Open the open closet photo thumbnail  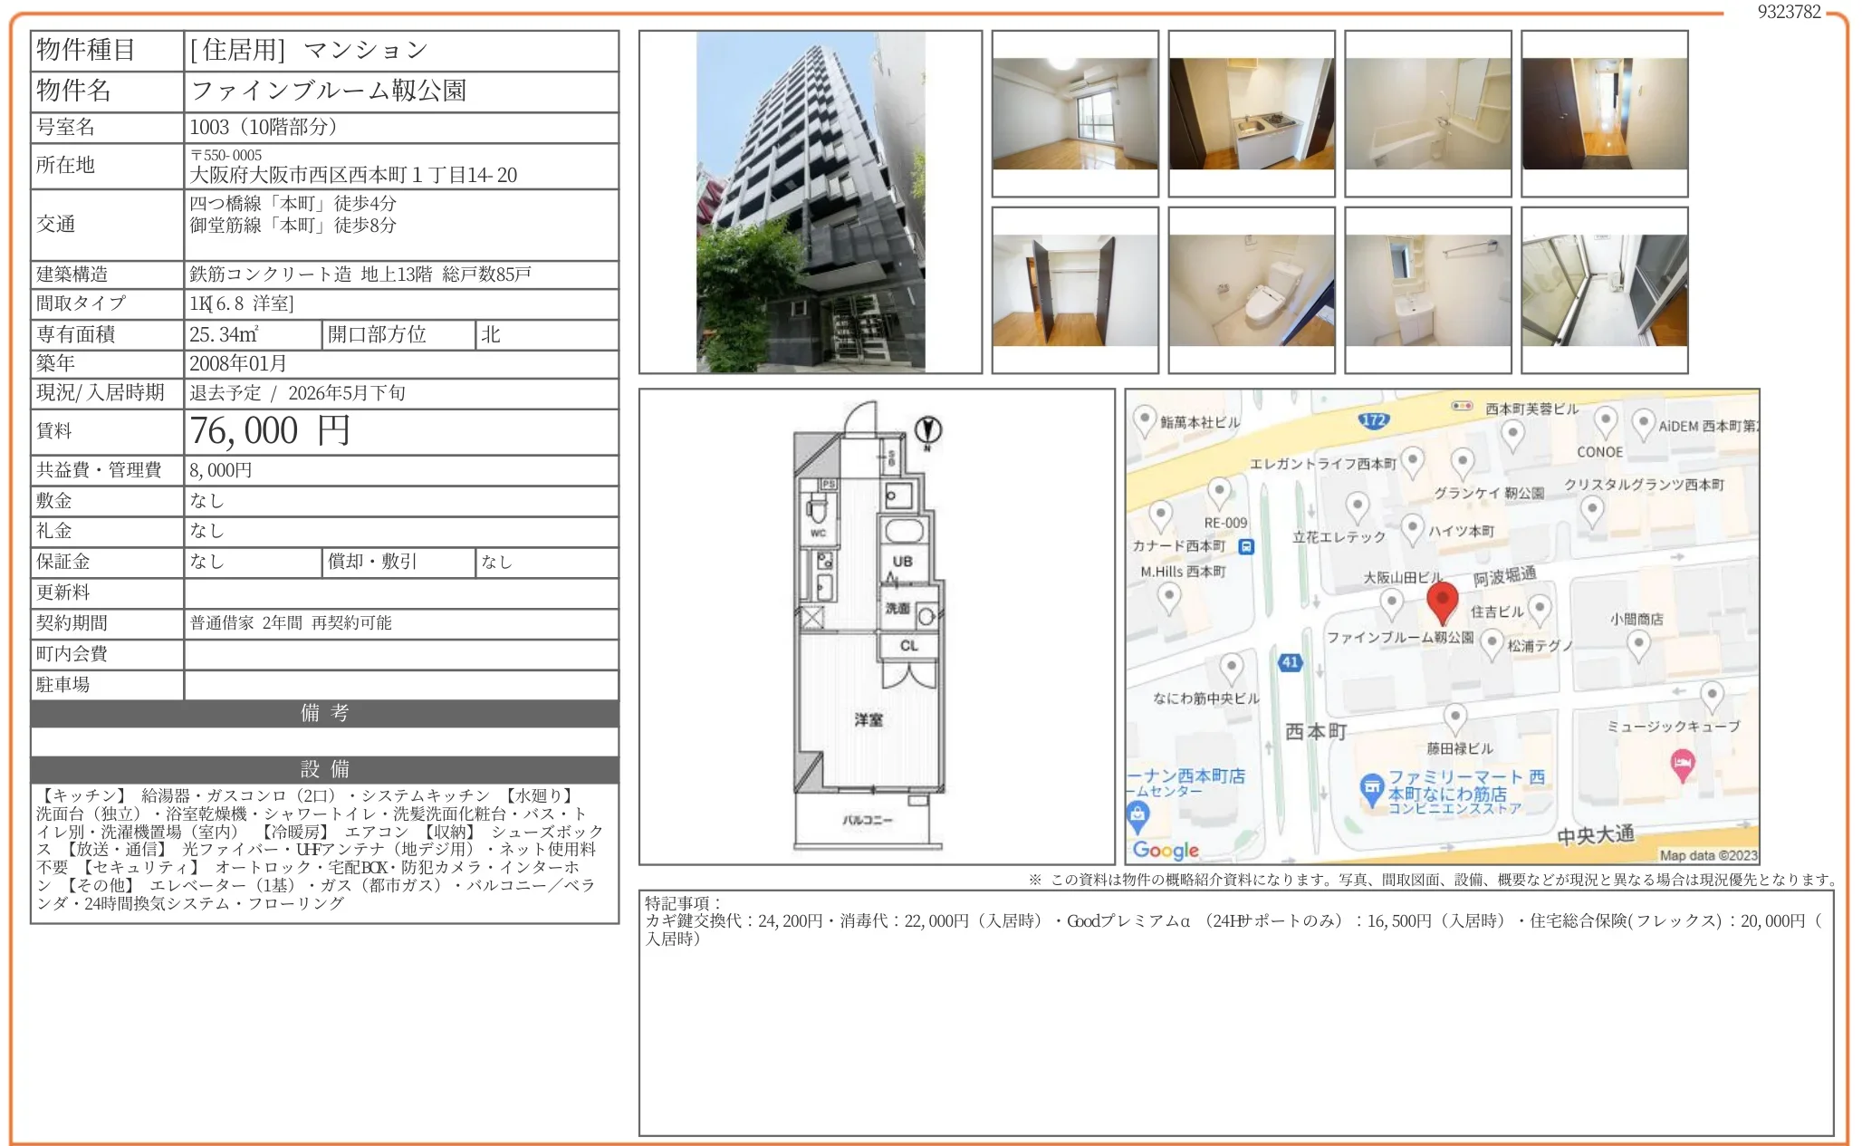[x=1075, y=290]
